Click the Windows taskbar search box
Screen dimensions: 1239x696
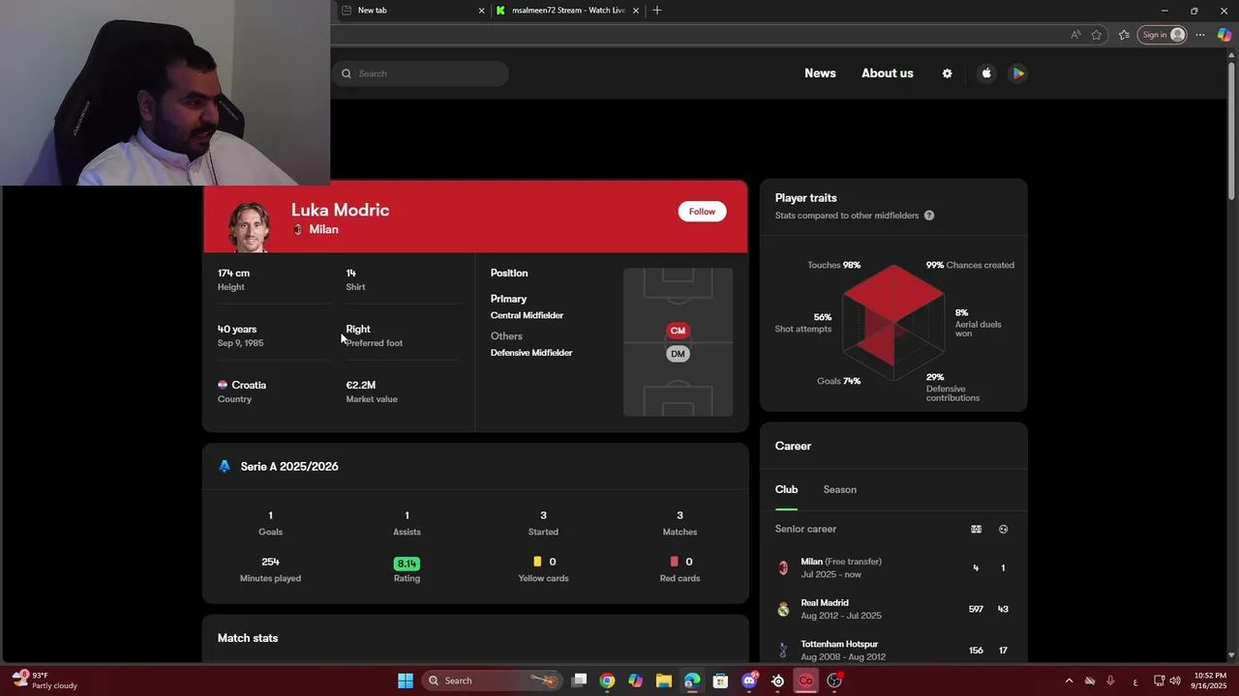pyautogui.click(x=494, y=681)
